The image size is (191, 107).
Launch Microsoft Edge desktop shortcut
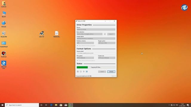[x=4, y=65]
